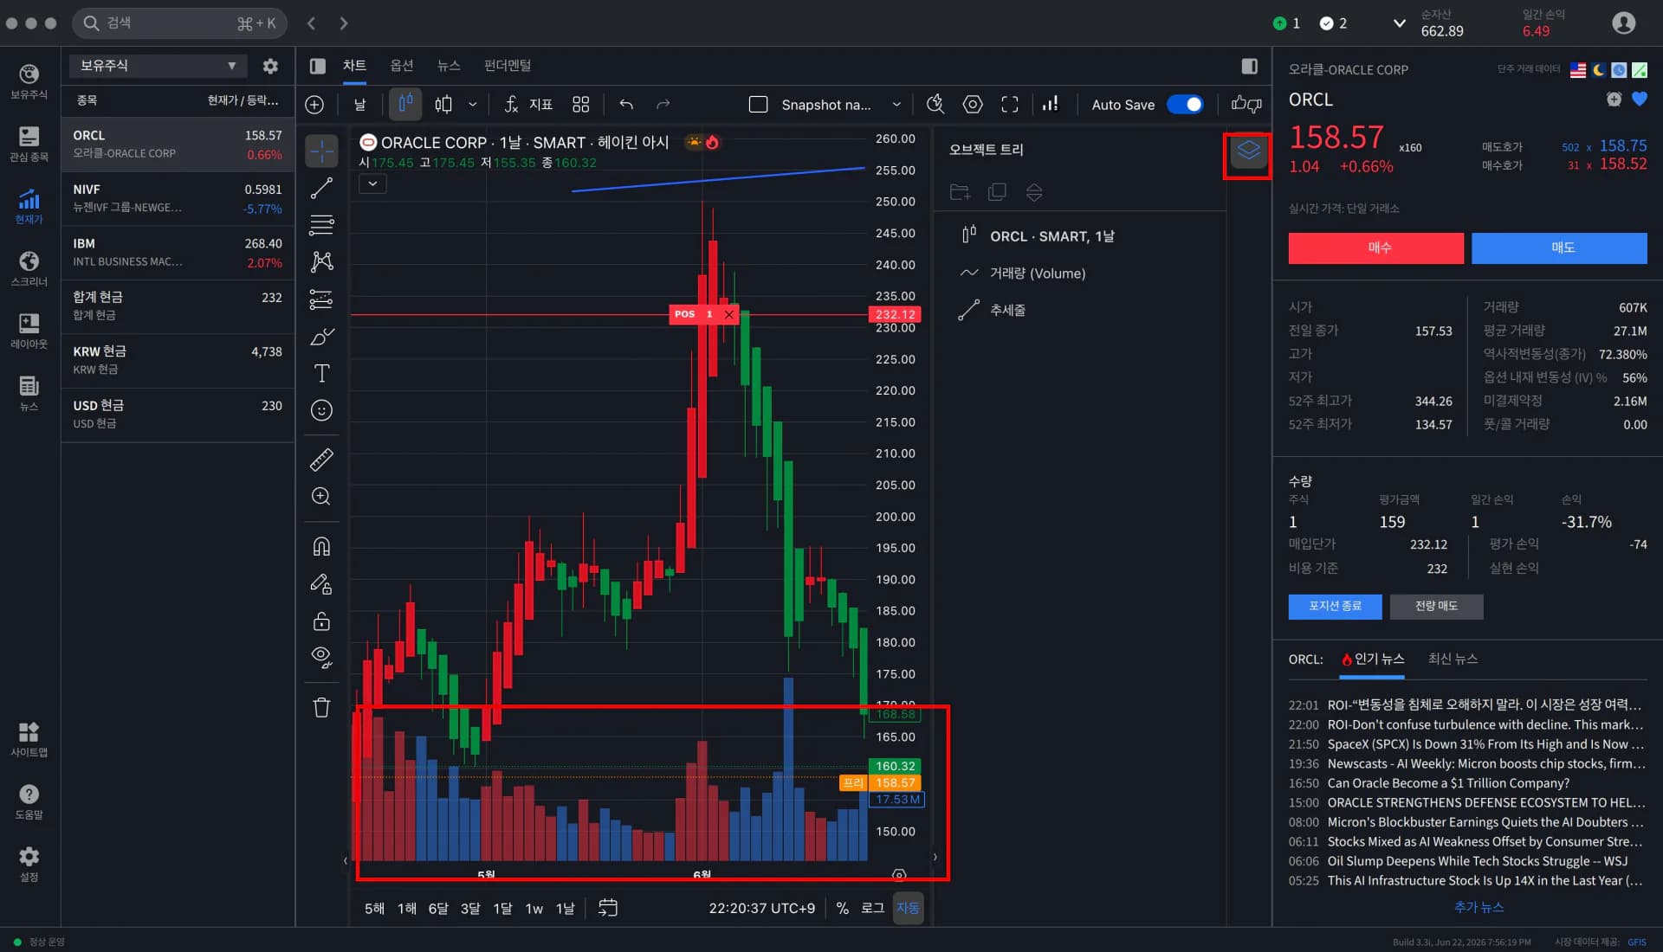
Task: Open the forecasting and measurement tools
Action: (x=321, y=299)
